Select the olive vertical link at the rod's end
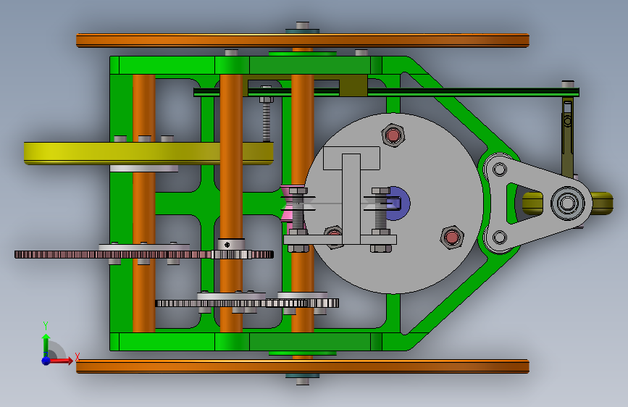This screenshot has height=407, width=628. [x=567, y=136]
